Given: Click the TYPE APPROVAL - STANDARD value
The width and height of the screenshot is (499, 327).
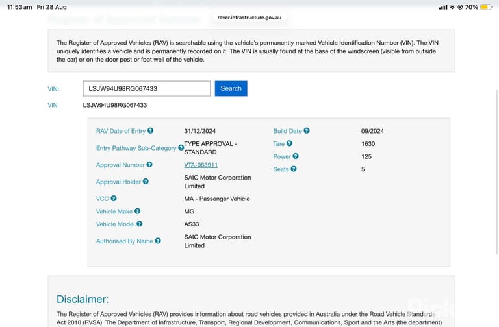Looking at the screenshot, I should 211,148.
